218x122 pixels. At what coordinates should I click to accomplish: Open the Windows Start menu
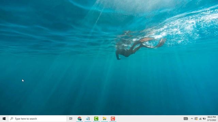pos(4,119)
